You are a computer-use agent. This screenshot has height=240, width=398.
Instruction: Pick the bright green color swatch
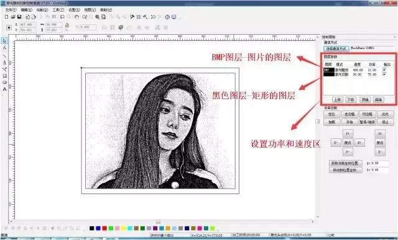(111, 228)
